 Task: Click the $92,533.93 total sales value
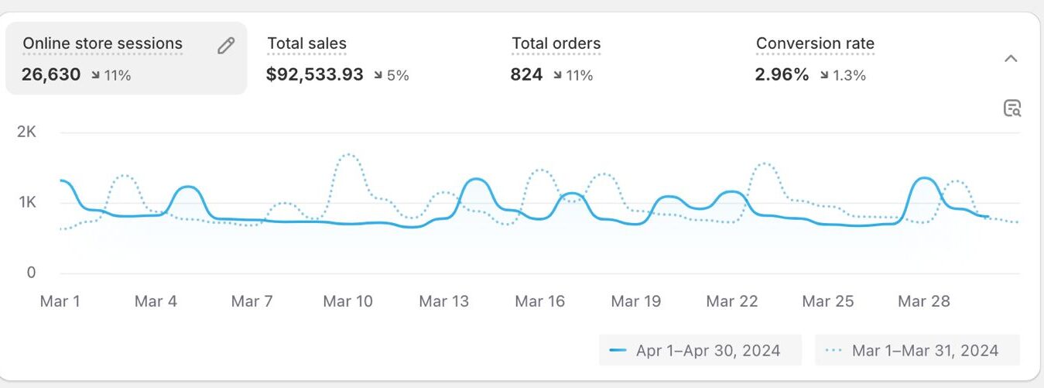[x=314, y=75]
